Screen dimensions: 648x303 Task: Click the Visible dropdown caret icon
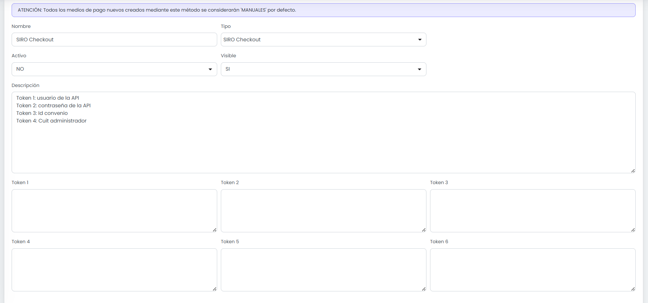(420, 69)
